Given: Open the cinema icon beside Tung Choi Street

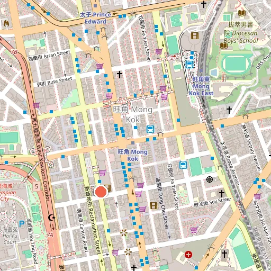Looking at the screenshot, I should tap(153, 206).
